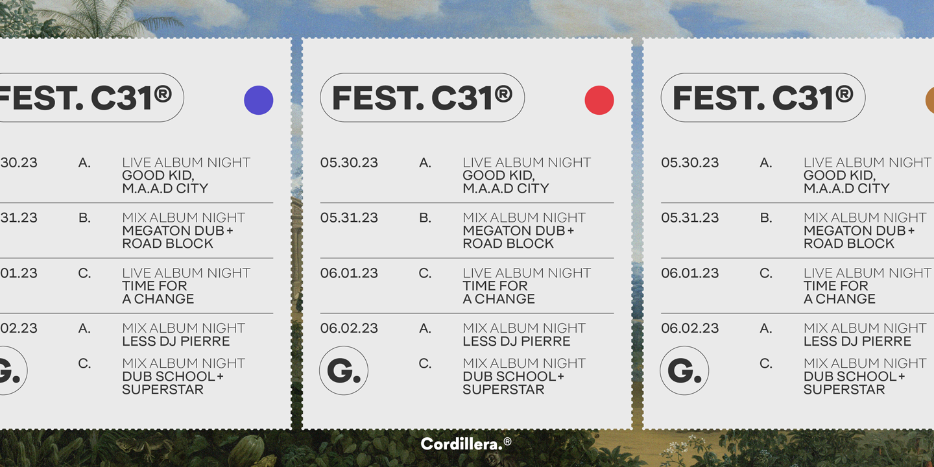Select the partly visible orange dot

(x=929, y=101)
